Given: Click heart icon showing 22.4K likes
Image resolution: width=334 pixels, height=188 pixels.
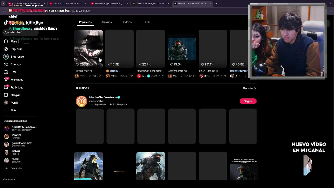Looking at the screenshot, I should [140, 64].
